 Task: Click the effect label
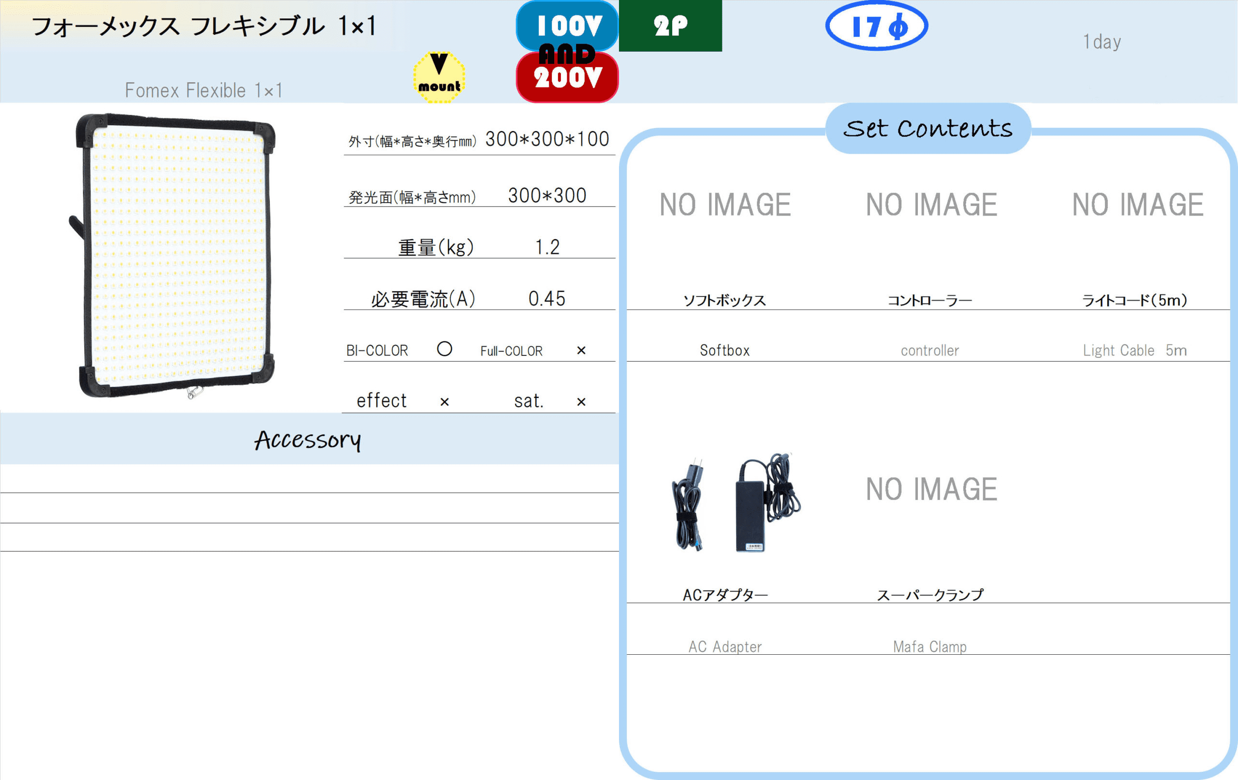pyautogui.click(x=382, y=400)
